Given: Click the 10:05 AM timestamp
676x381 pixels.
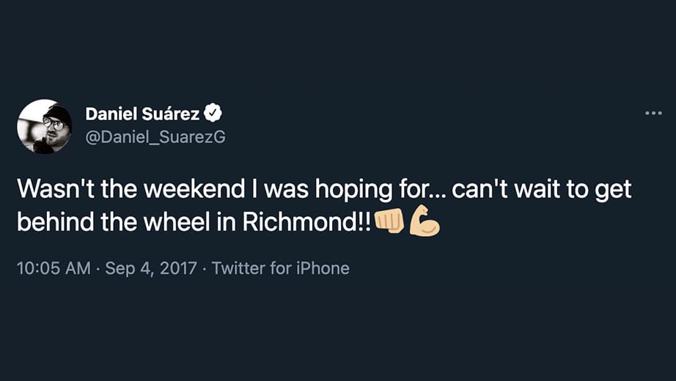Looking at the screenshot, I should [54, 268].
